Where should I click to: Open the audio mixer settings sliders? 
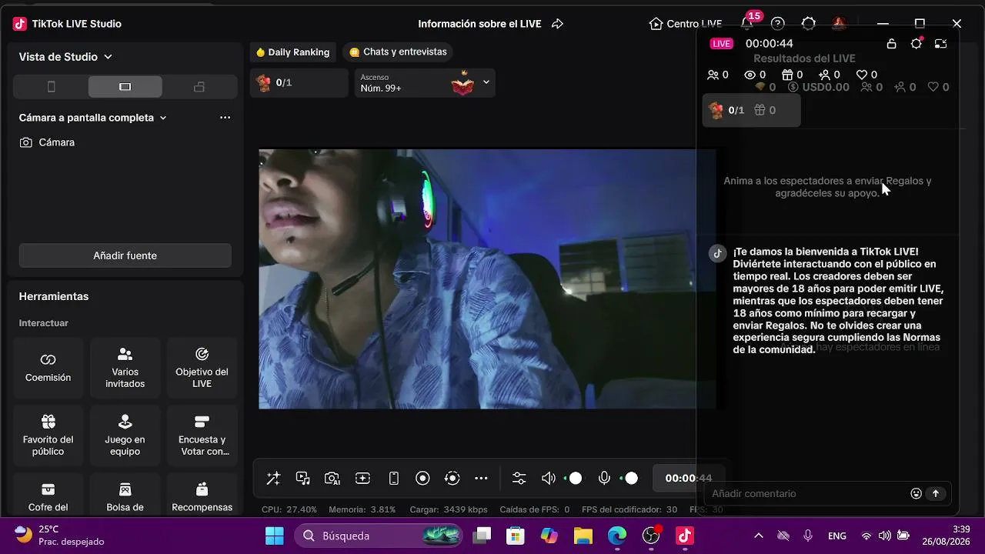pyautogui.click(x=519, y=479)
